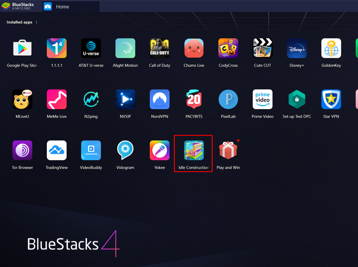This screenshot has width=358, height=267.
Task: Launch CodyCross game
Action: [x=228, y=48]
